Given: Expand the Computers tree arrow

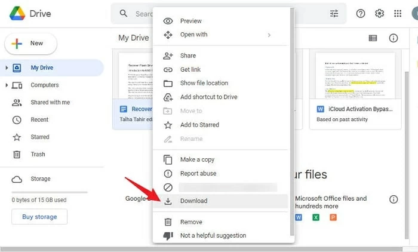Looking at the screenshot, I should (7, 85).
